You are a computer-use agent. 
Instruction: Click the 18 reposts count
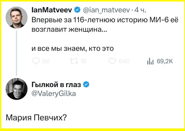[84, 62]
